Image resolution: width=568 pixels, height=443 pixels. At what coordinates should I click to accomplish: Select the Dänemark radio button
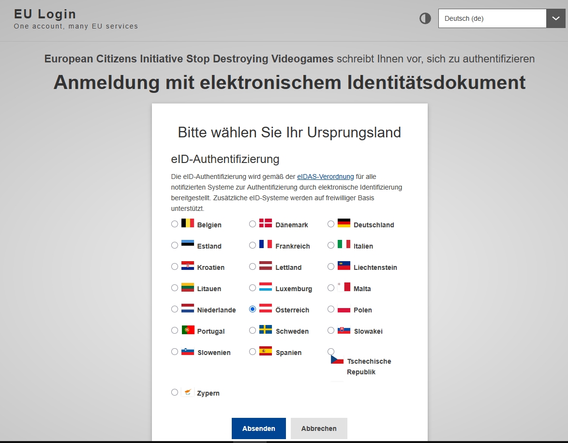pyautogui.click(x=253, y=224)
